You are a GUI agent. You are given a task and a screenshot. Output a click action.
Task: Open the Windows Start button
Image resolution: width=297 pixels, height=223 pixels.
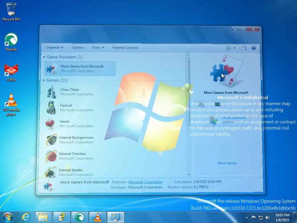coord(8,217)
